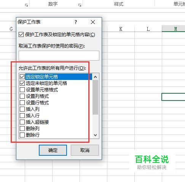Click the permissions list scrollbar thumb
Image resolution: width=185 pixels, height=182 pixels.
click(95, 97)
